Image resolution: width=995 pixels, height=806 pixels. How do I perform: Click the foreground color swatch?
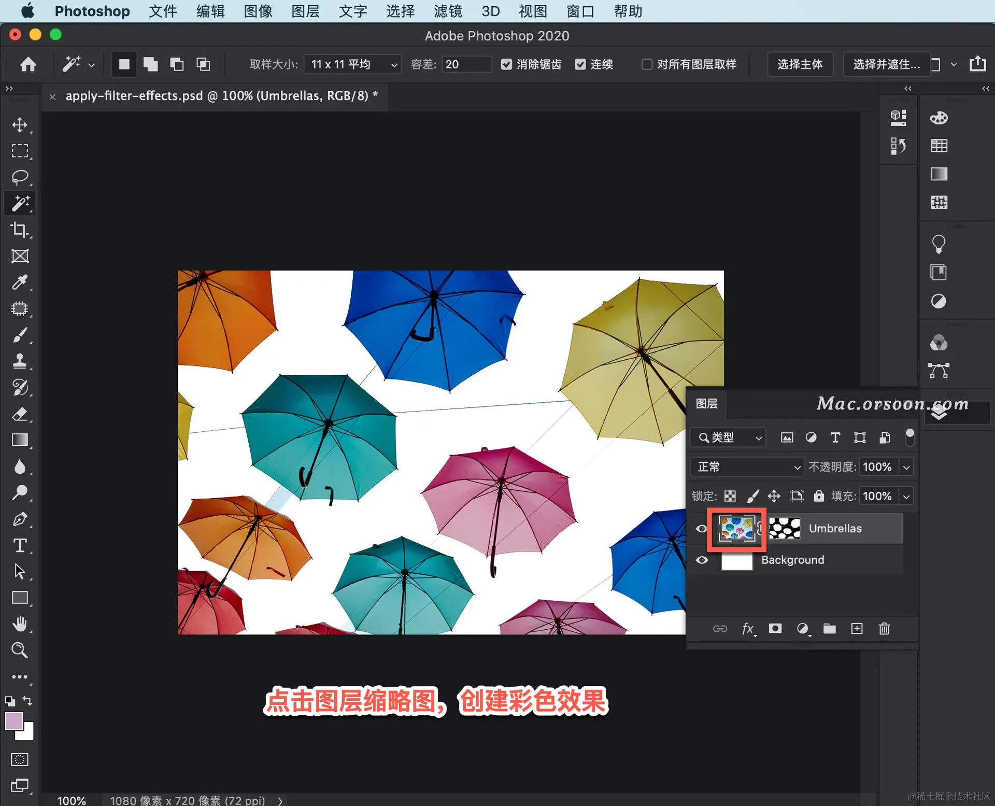[13, 721]
